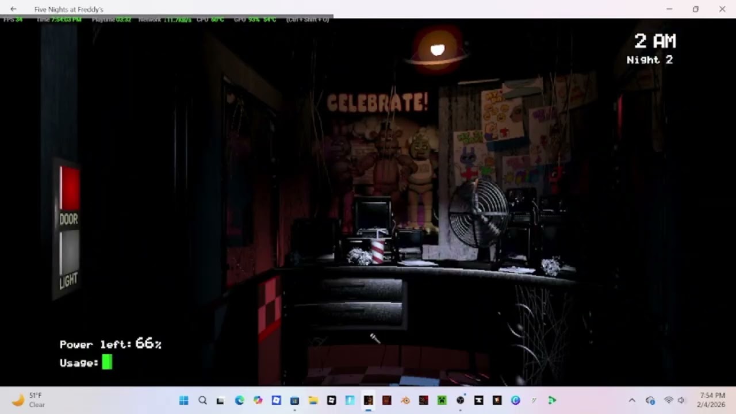736x414 pixels.
Task: Open Copilot from the taskbar
Action: (x=258, y=400)
